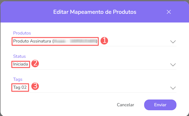This screenshot has width=189, height=116.
Task: Click the Cancelar button
Action: click(125, 105)
